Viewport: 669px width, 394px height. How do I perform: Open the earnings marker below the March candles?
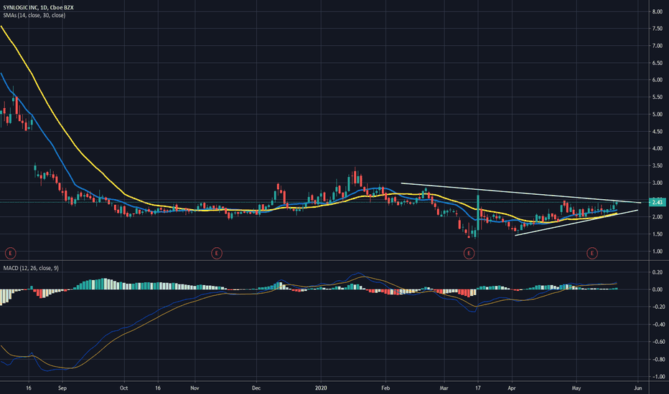(469, 254)
